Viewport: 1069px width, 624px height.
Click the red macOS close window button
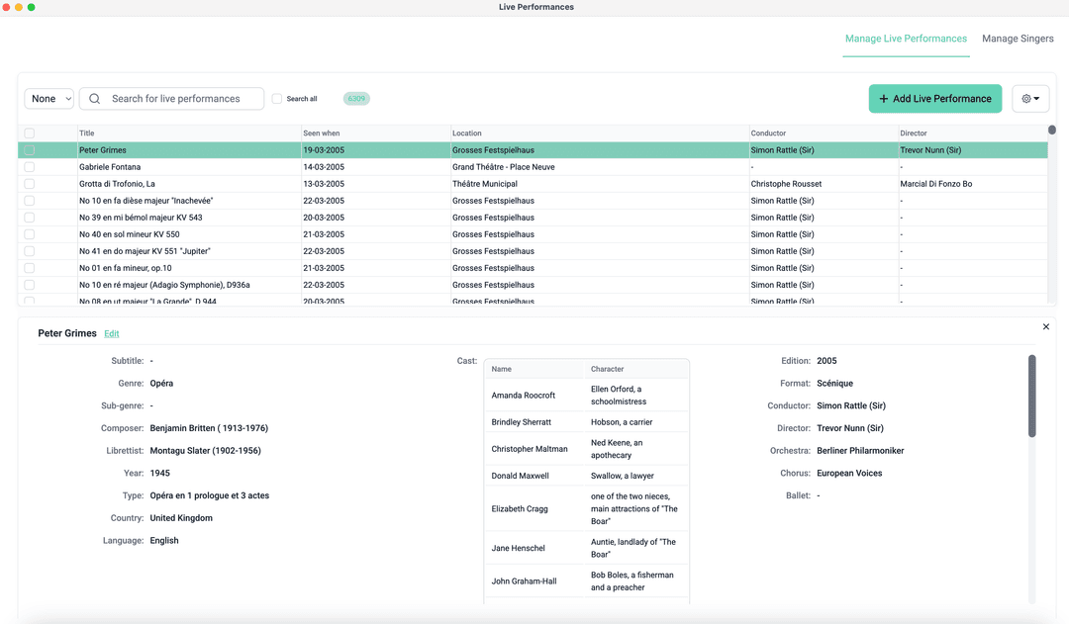click(6, 7)
